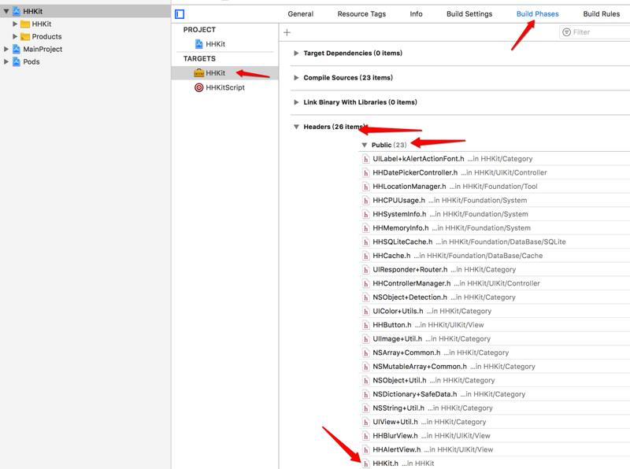Click header icon of UIColor+Utils.h
The width and height of the screenshot is (630, 469).
pyautogui.click(x=365, y=311)
